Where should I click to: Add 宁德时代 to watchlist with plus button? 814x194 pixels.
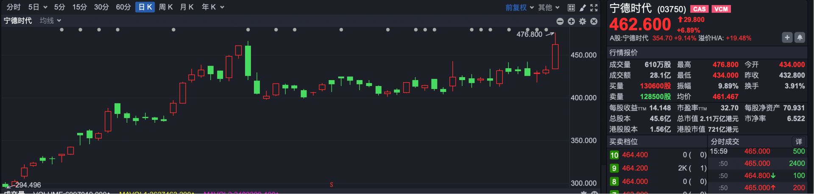787,38
